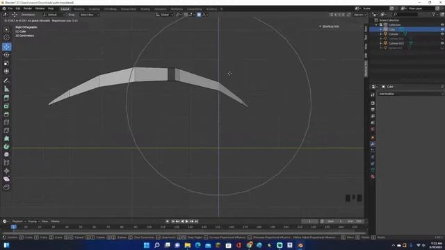This screenshot has height=250, width=445.
Task: Open the Tool properties tab icon
Action: click(373, 95)
